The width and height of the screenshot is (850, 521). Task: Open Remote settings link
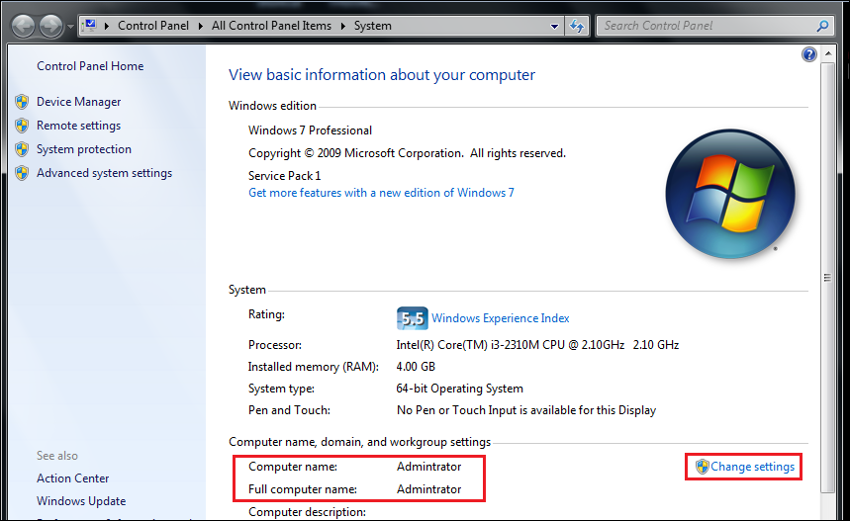point(78,126)
